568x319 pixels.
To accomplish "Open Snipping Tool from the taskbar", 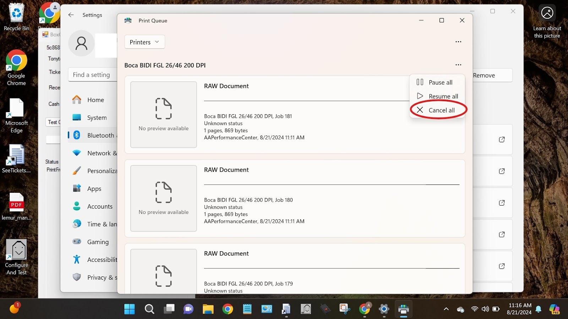I will (345, 309).
